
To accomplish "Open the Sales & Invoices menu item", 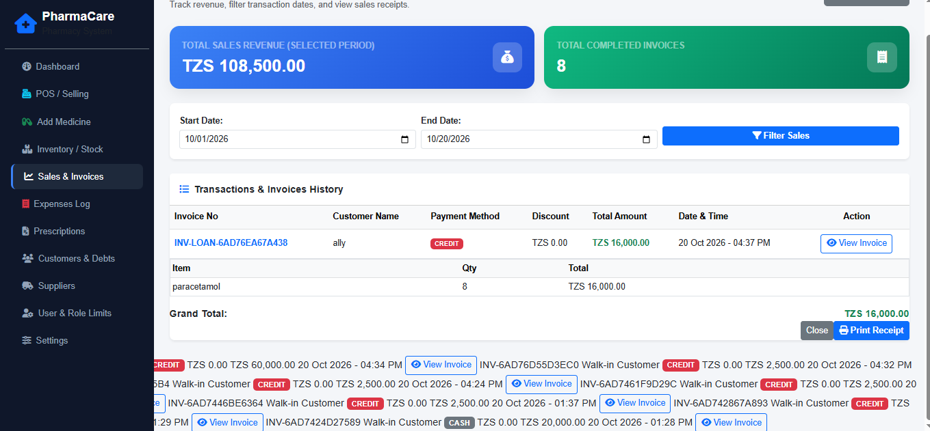I will pyautogui.click(x=77, y=176).
